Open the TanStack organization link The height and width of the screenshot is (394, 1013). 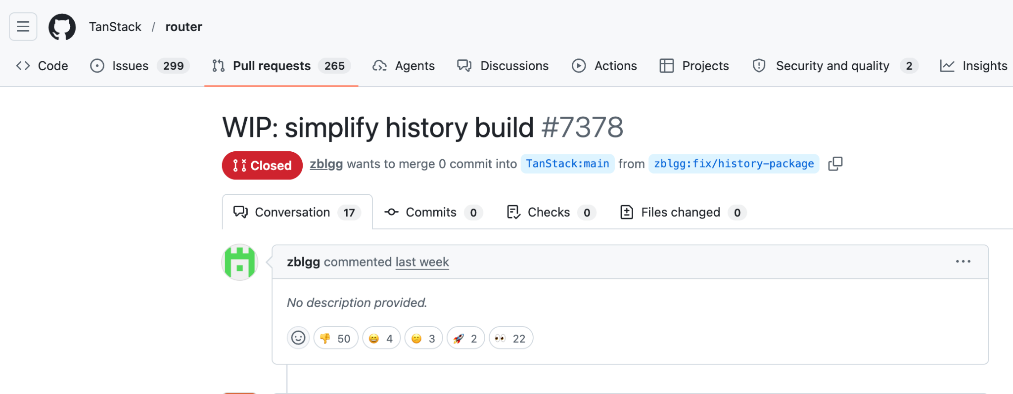[x=115, y=27]
